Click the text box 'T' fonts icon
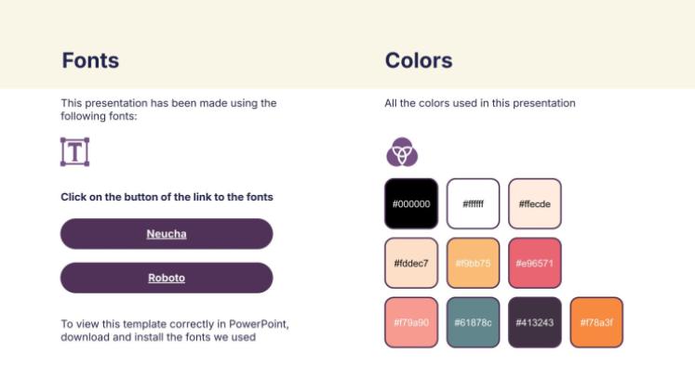Screen dimensions: 695x390 (x=74, y=151)
